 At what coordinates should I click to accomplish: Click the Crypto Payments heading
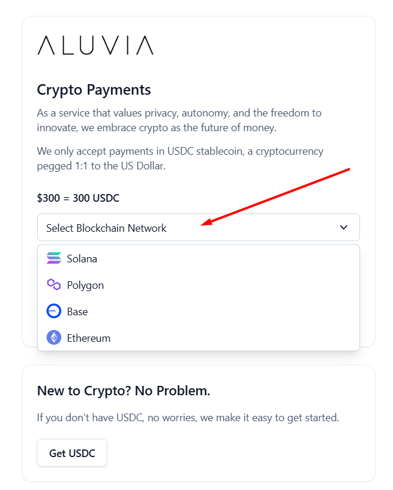94,90
